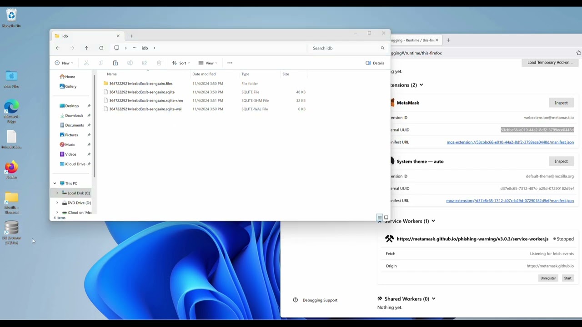Launch Microsoft Edge from the desktop
582x327 pixels.
(11, 112)
